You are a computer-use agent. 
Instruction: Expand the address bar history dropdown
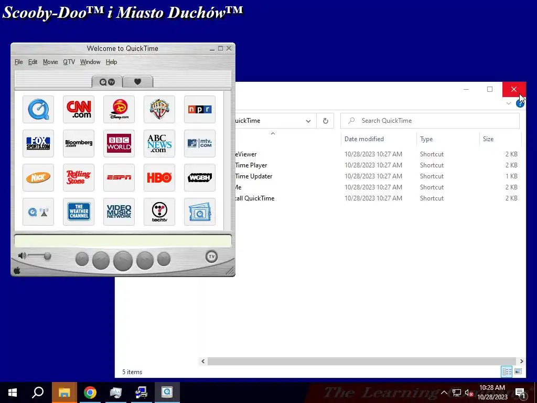pos(308,121)
